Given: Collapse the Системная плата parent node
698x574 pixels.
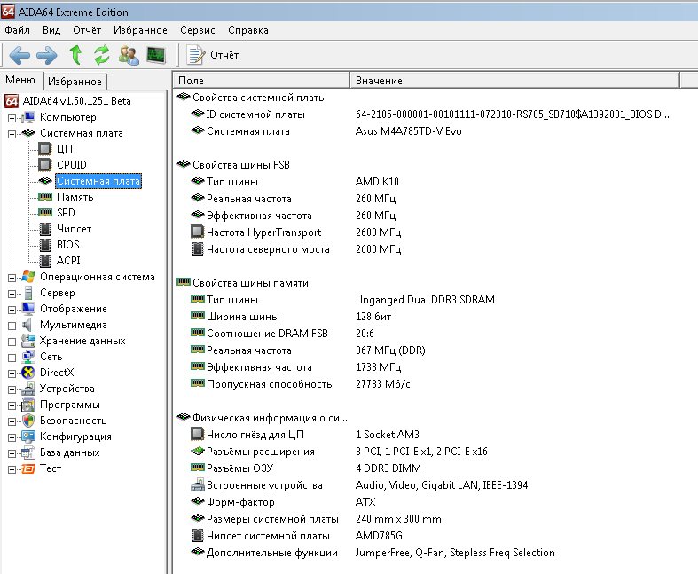Looking at the screenshot, I should (x=12, y=134).
